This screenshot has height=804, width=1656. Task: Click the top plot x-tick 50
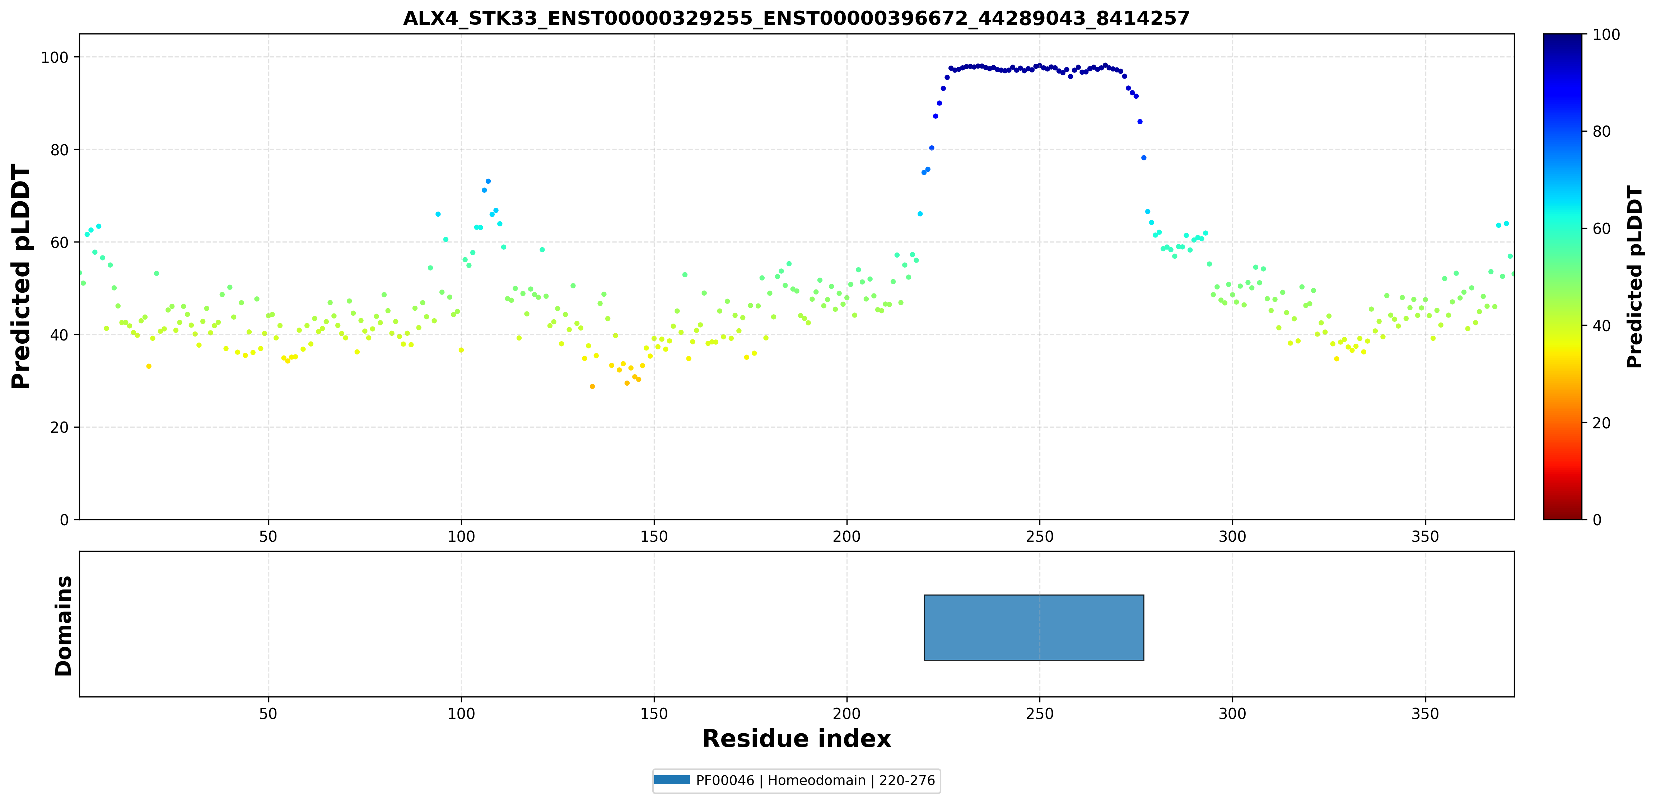click(268, 536)
